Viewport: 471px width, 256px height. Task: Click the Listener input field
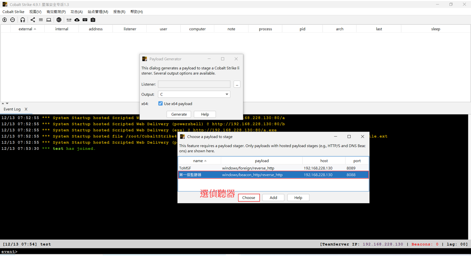click(x=194, y=84)
